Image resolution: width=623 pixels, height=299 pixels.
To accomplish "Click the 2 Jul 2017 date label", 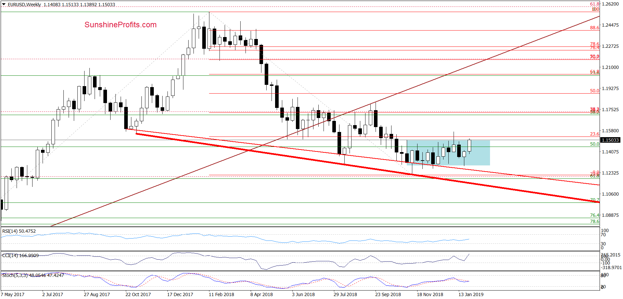I will tap(53, 294).
